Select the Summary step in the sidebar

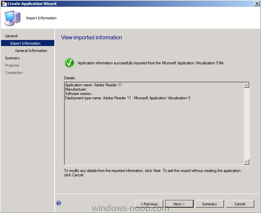coord(12,58)
